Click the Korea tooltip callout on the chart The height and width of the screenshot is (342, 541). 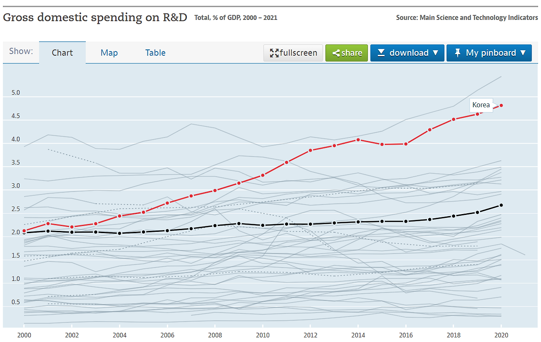(x=481, y=105)
